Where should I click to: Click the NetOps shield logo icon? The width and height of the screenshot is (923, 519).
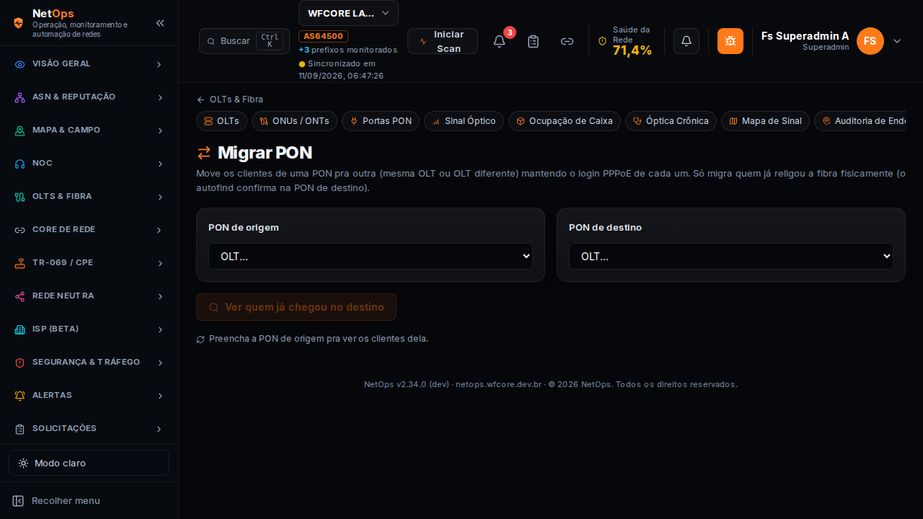(19, 23)
